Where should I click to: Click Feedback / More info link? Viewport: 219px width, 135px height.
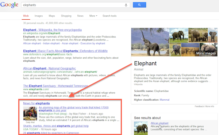(204, 107)
